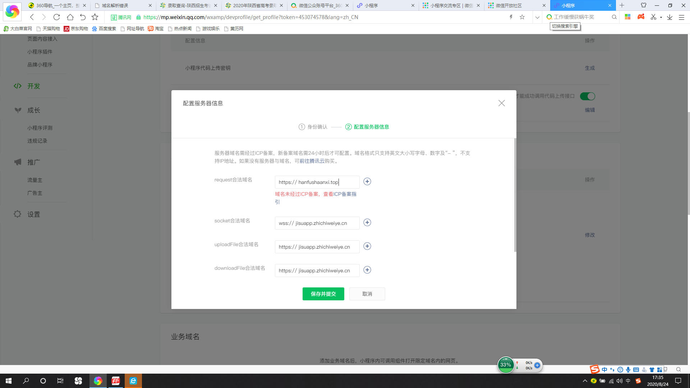Image resolution: width=690 pixels, height=388 pixels.
Task: Toggle the code upload interface switch
Action: tap(588, 96)
